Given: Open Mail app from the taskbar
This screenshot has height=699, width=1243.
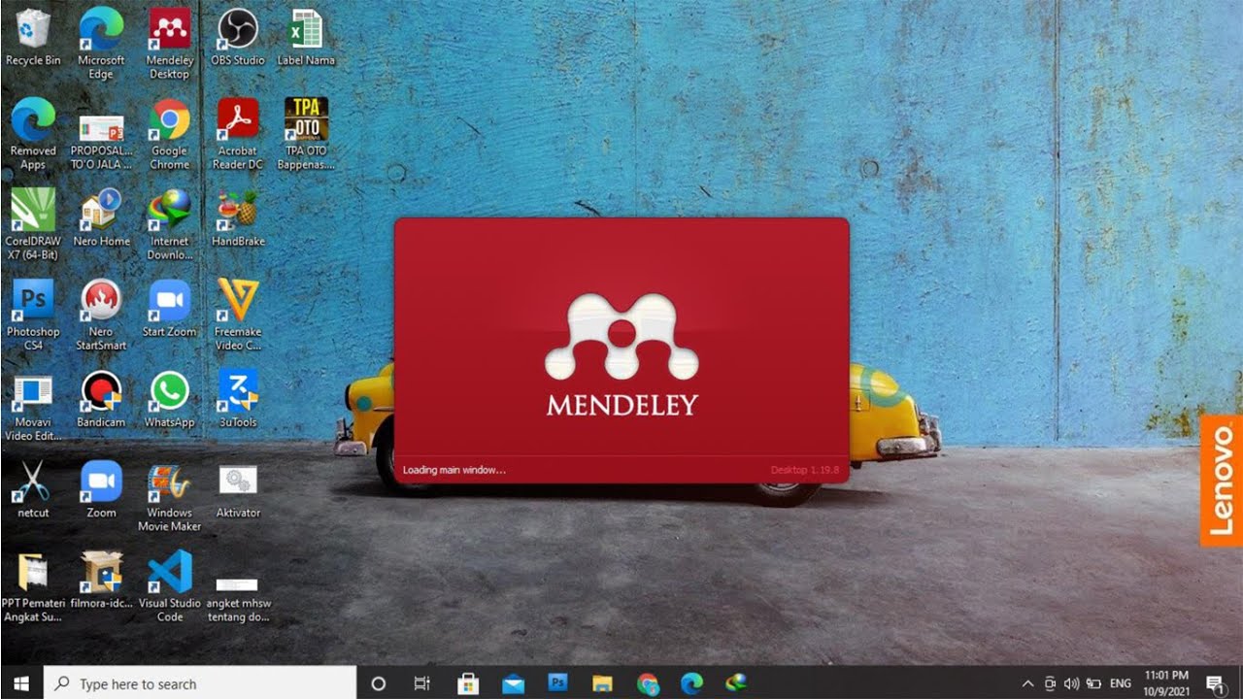Looking at the screenshot, I should (x=513, y=683).
